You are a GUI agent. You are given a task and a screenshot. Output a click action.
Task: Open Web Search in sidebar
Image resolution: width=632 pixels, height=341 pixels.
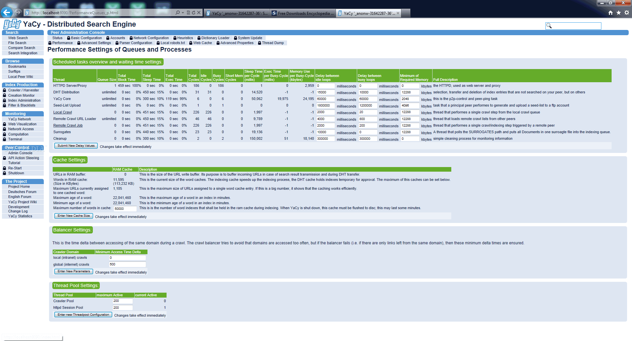(x=18, y=38)
